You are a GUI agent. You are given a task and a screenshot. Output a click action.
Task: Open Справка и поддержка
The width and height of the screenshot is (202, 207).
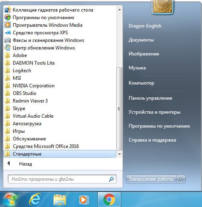(x=152, y=140)
